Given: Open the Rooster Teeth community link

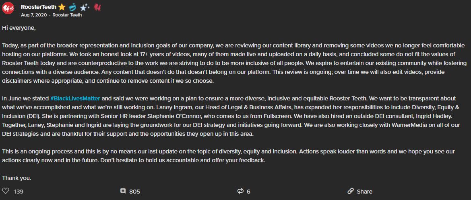Looking at the screenshot, I should point(67,15).
